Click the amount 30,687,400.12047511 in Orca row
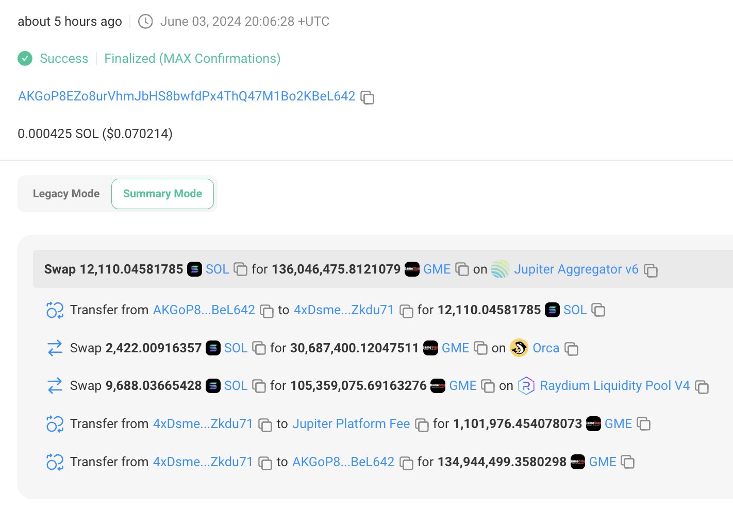This screenshot has height=511, width=733. (355, 348)
